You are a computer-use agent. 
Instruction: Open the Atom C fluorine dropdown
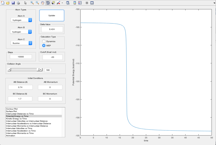tap(21, 43)
